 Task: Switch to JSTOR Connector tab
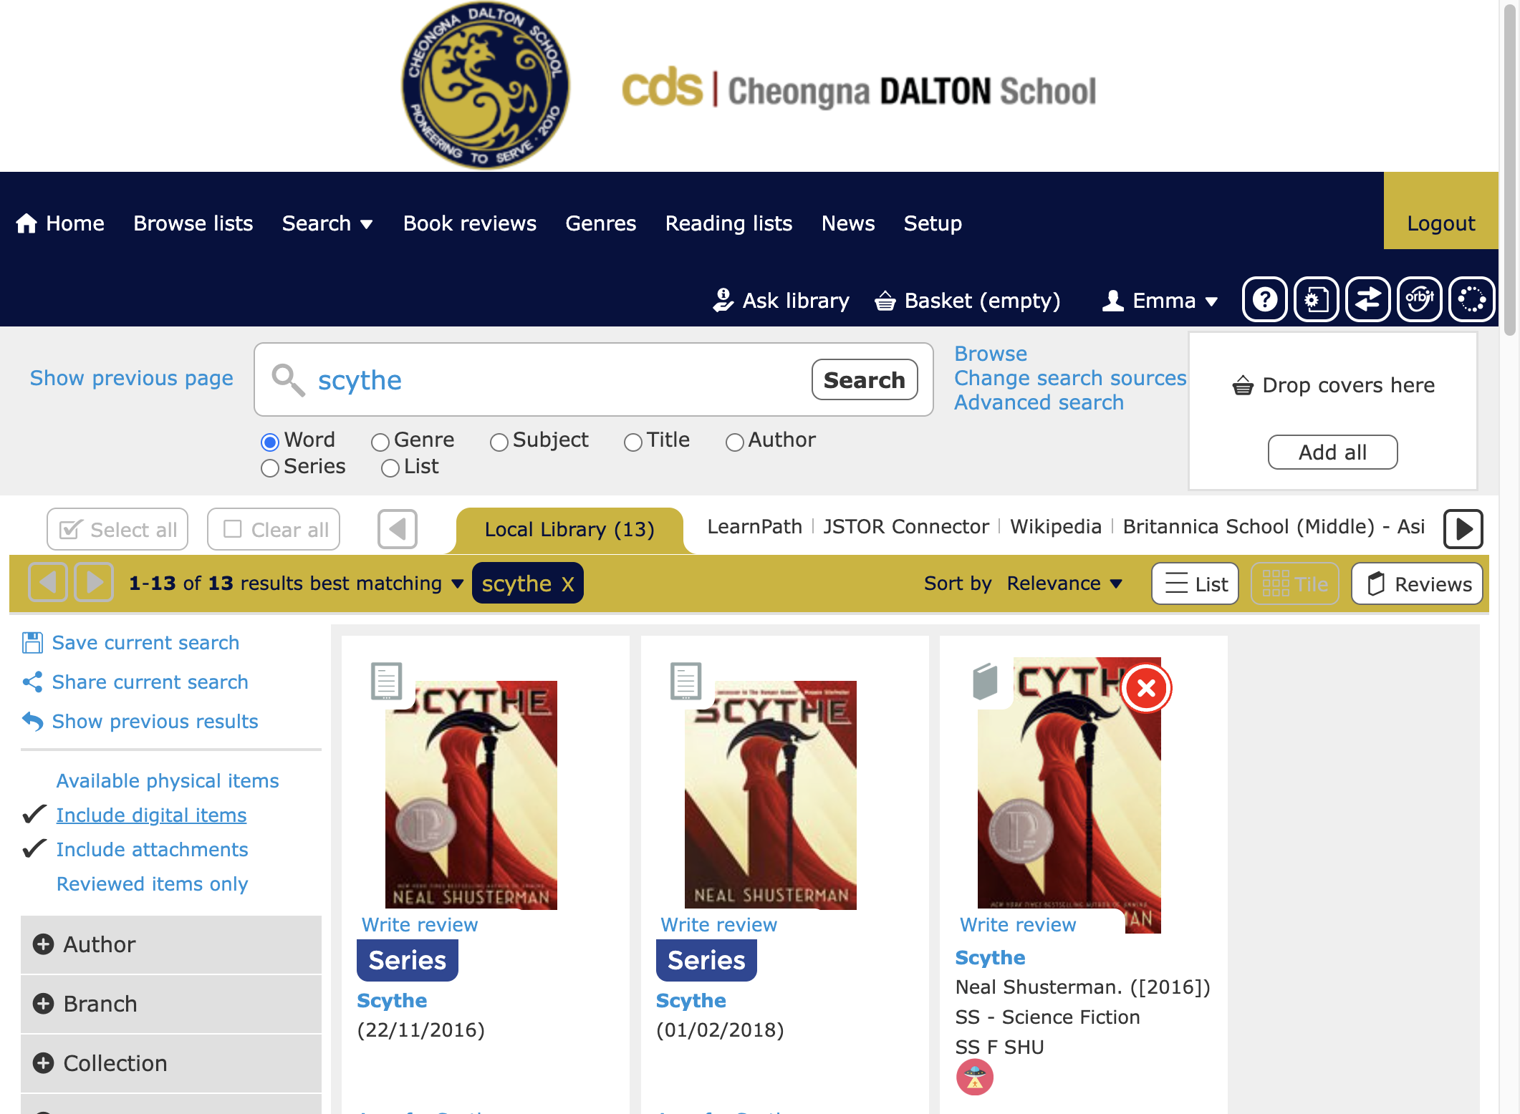(x=906, y=526)
